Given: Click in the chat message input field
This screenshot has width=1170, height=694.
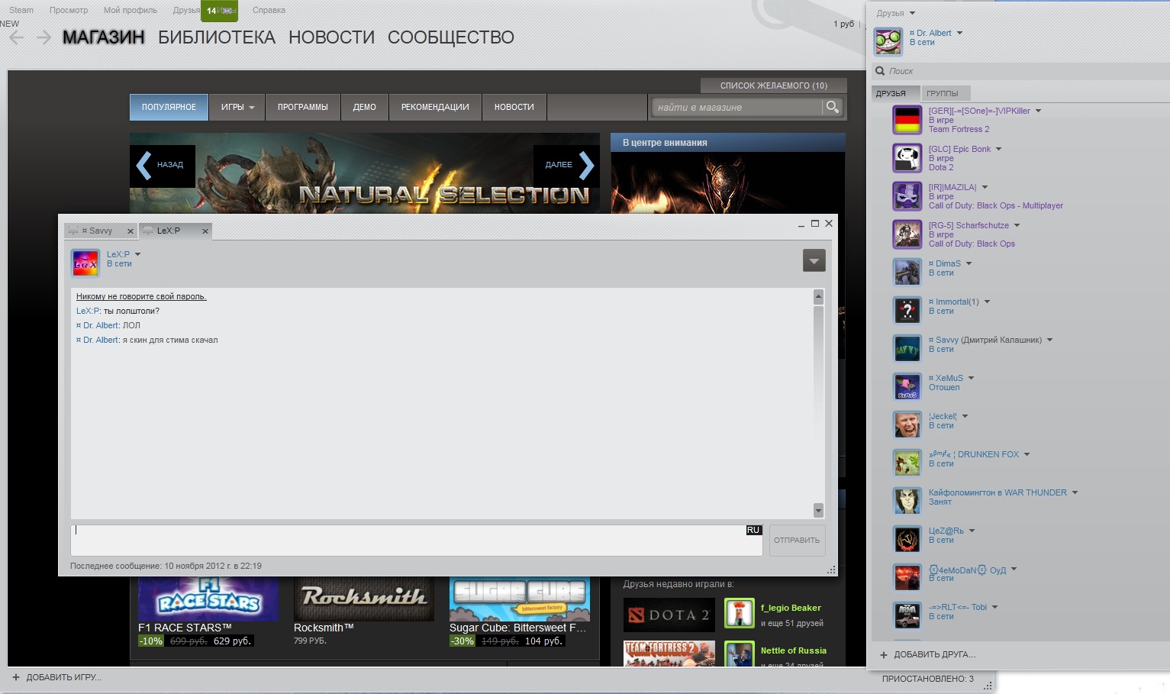Looking at the screenshot, I should [x=417, y=540].
